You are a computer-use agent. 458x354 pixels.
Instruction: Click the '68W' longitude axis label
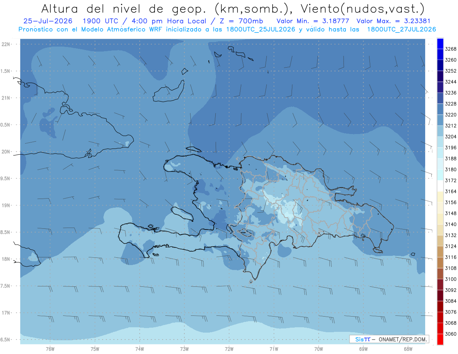click(x=408, y=349)
